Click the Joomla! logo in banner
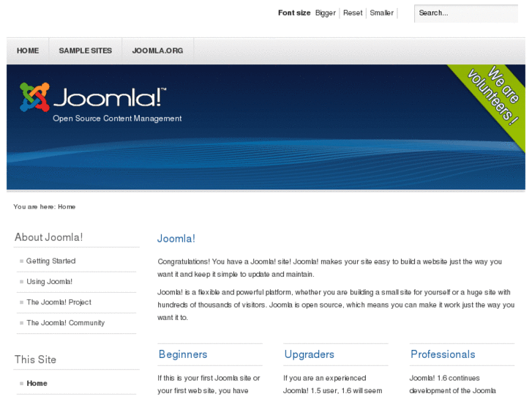532x399 pixels. [93, 97]
